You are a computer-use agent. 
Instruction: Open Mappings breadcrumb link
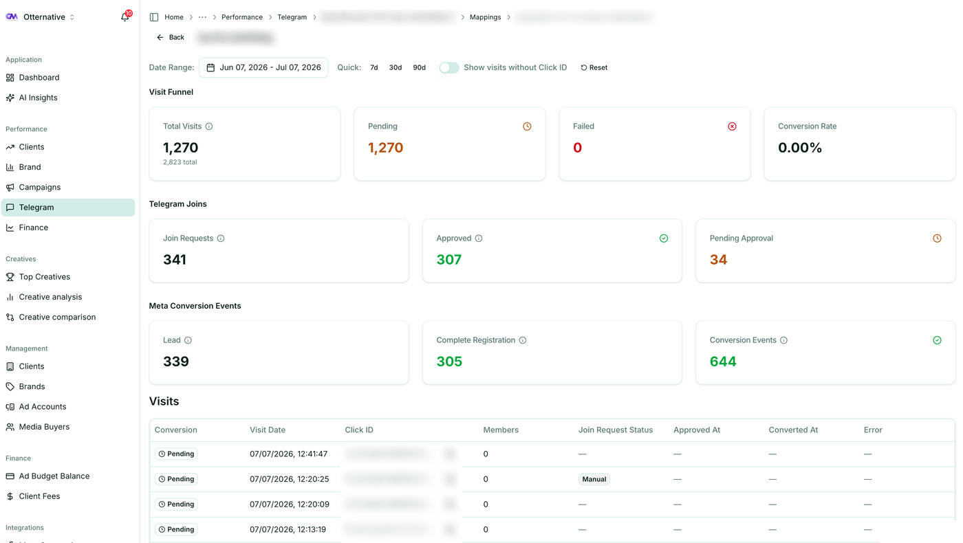point(486,17)
